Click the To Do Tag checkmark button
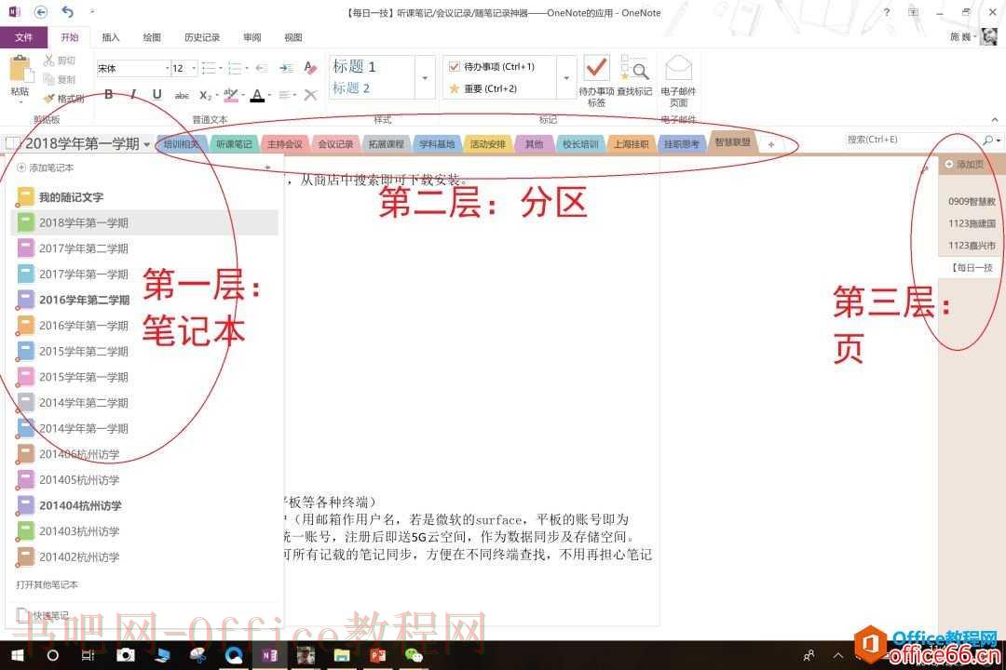The width and height of the screenshot is (1006, 670). 597,81
